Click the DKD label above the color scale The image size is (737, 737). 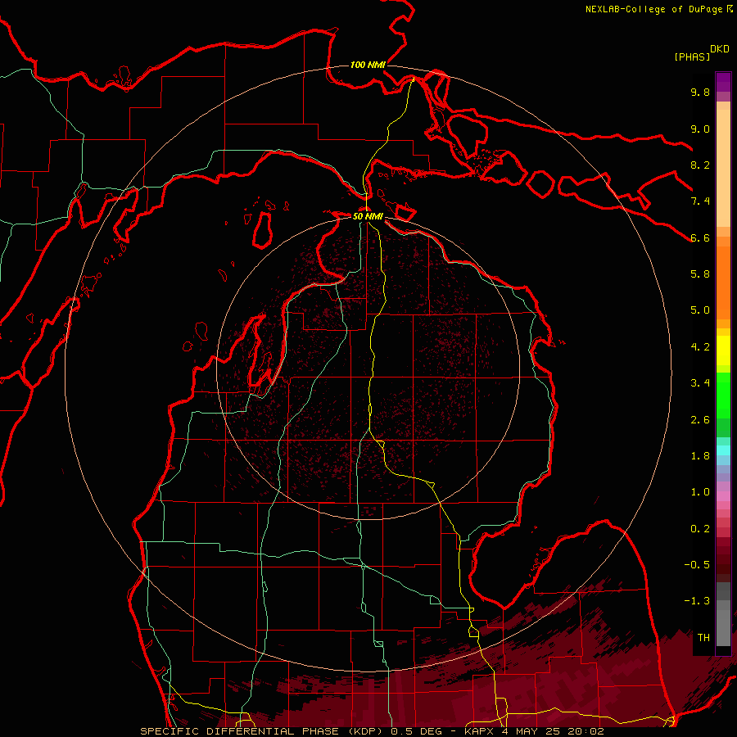pos(719,48)
